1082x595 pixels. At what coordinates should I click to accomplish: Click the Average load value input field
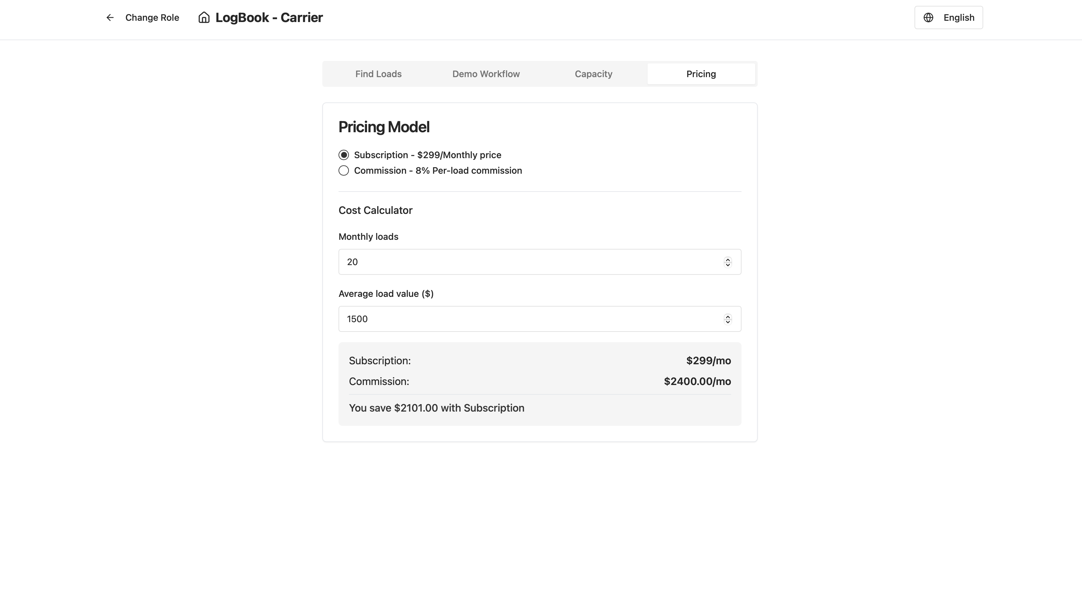pyautogui.click(x=540, y=319)
